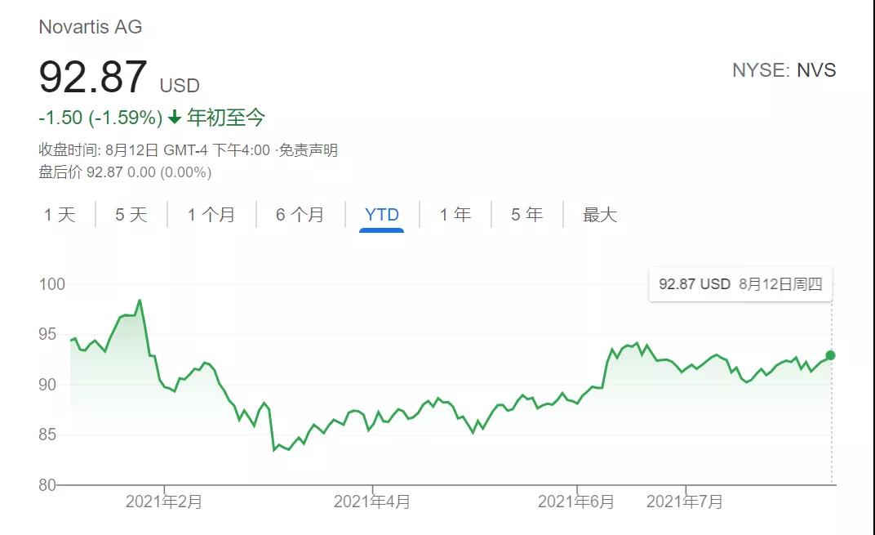Select the YTD range tab

coord(382,215)
